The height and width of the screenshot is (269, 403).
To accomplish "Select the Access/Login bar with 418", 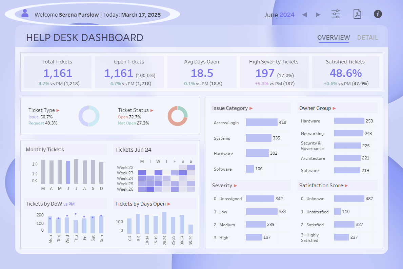I will (x=262, y=122).
